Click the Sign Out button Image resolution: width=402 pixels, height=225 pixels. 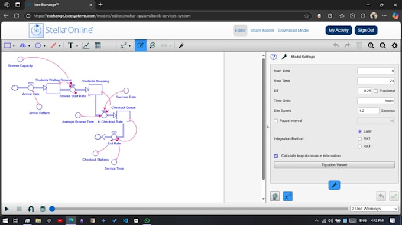click(x=366, y=30)
